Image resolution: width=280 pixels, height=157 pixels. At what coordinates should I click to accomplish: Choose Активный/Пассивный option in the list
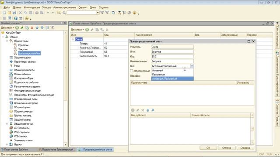click(x=172, y=78)
